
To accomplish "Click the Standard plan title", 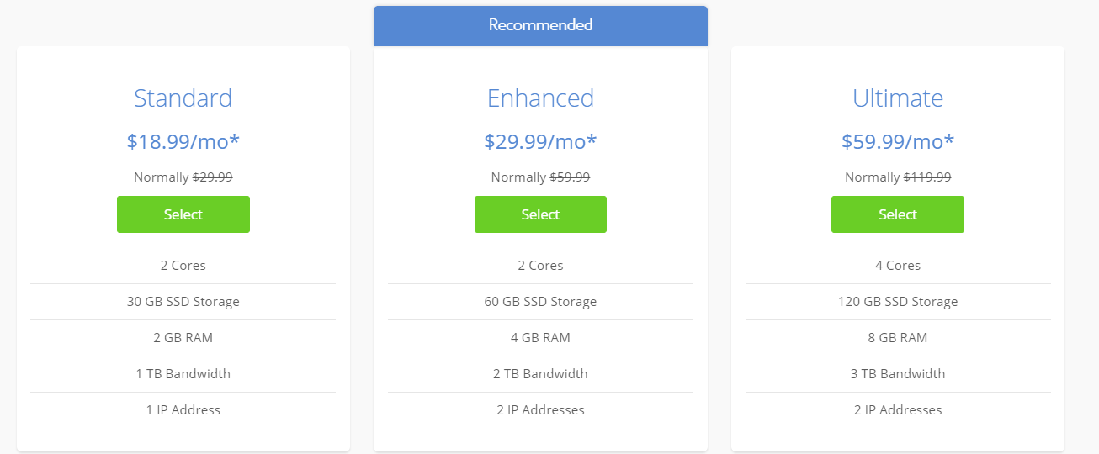I will 183,98.
